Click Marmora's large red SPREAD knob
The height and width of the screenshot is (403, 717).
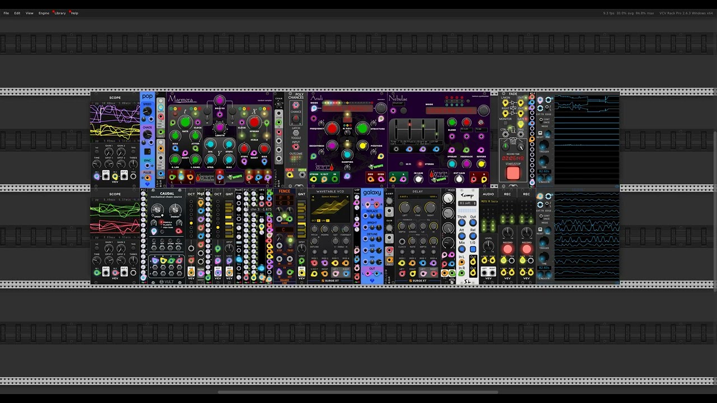click(254, 122)
